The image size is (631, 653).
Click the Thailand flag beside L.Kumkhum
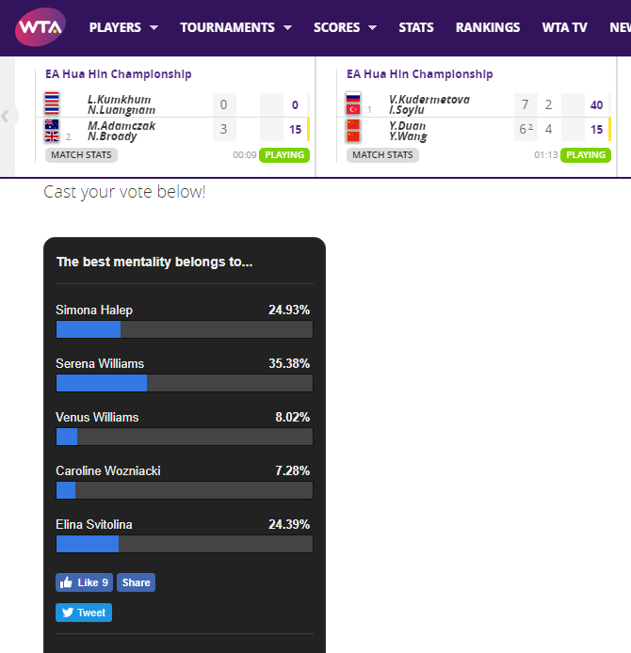click(x=51, y=99)
